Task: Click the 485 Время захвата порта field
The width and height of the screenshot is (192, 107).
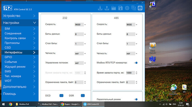Action: 131,73
